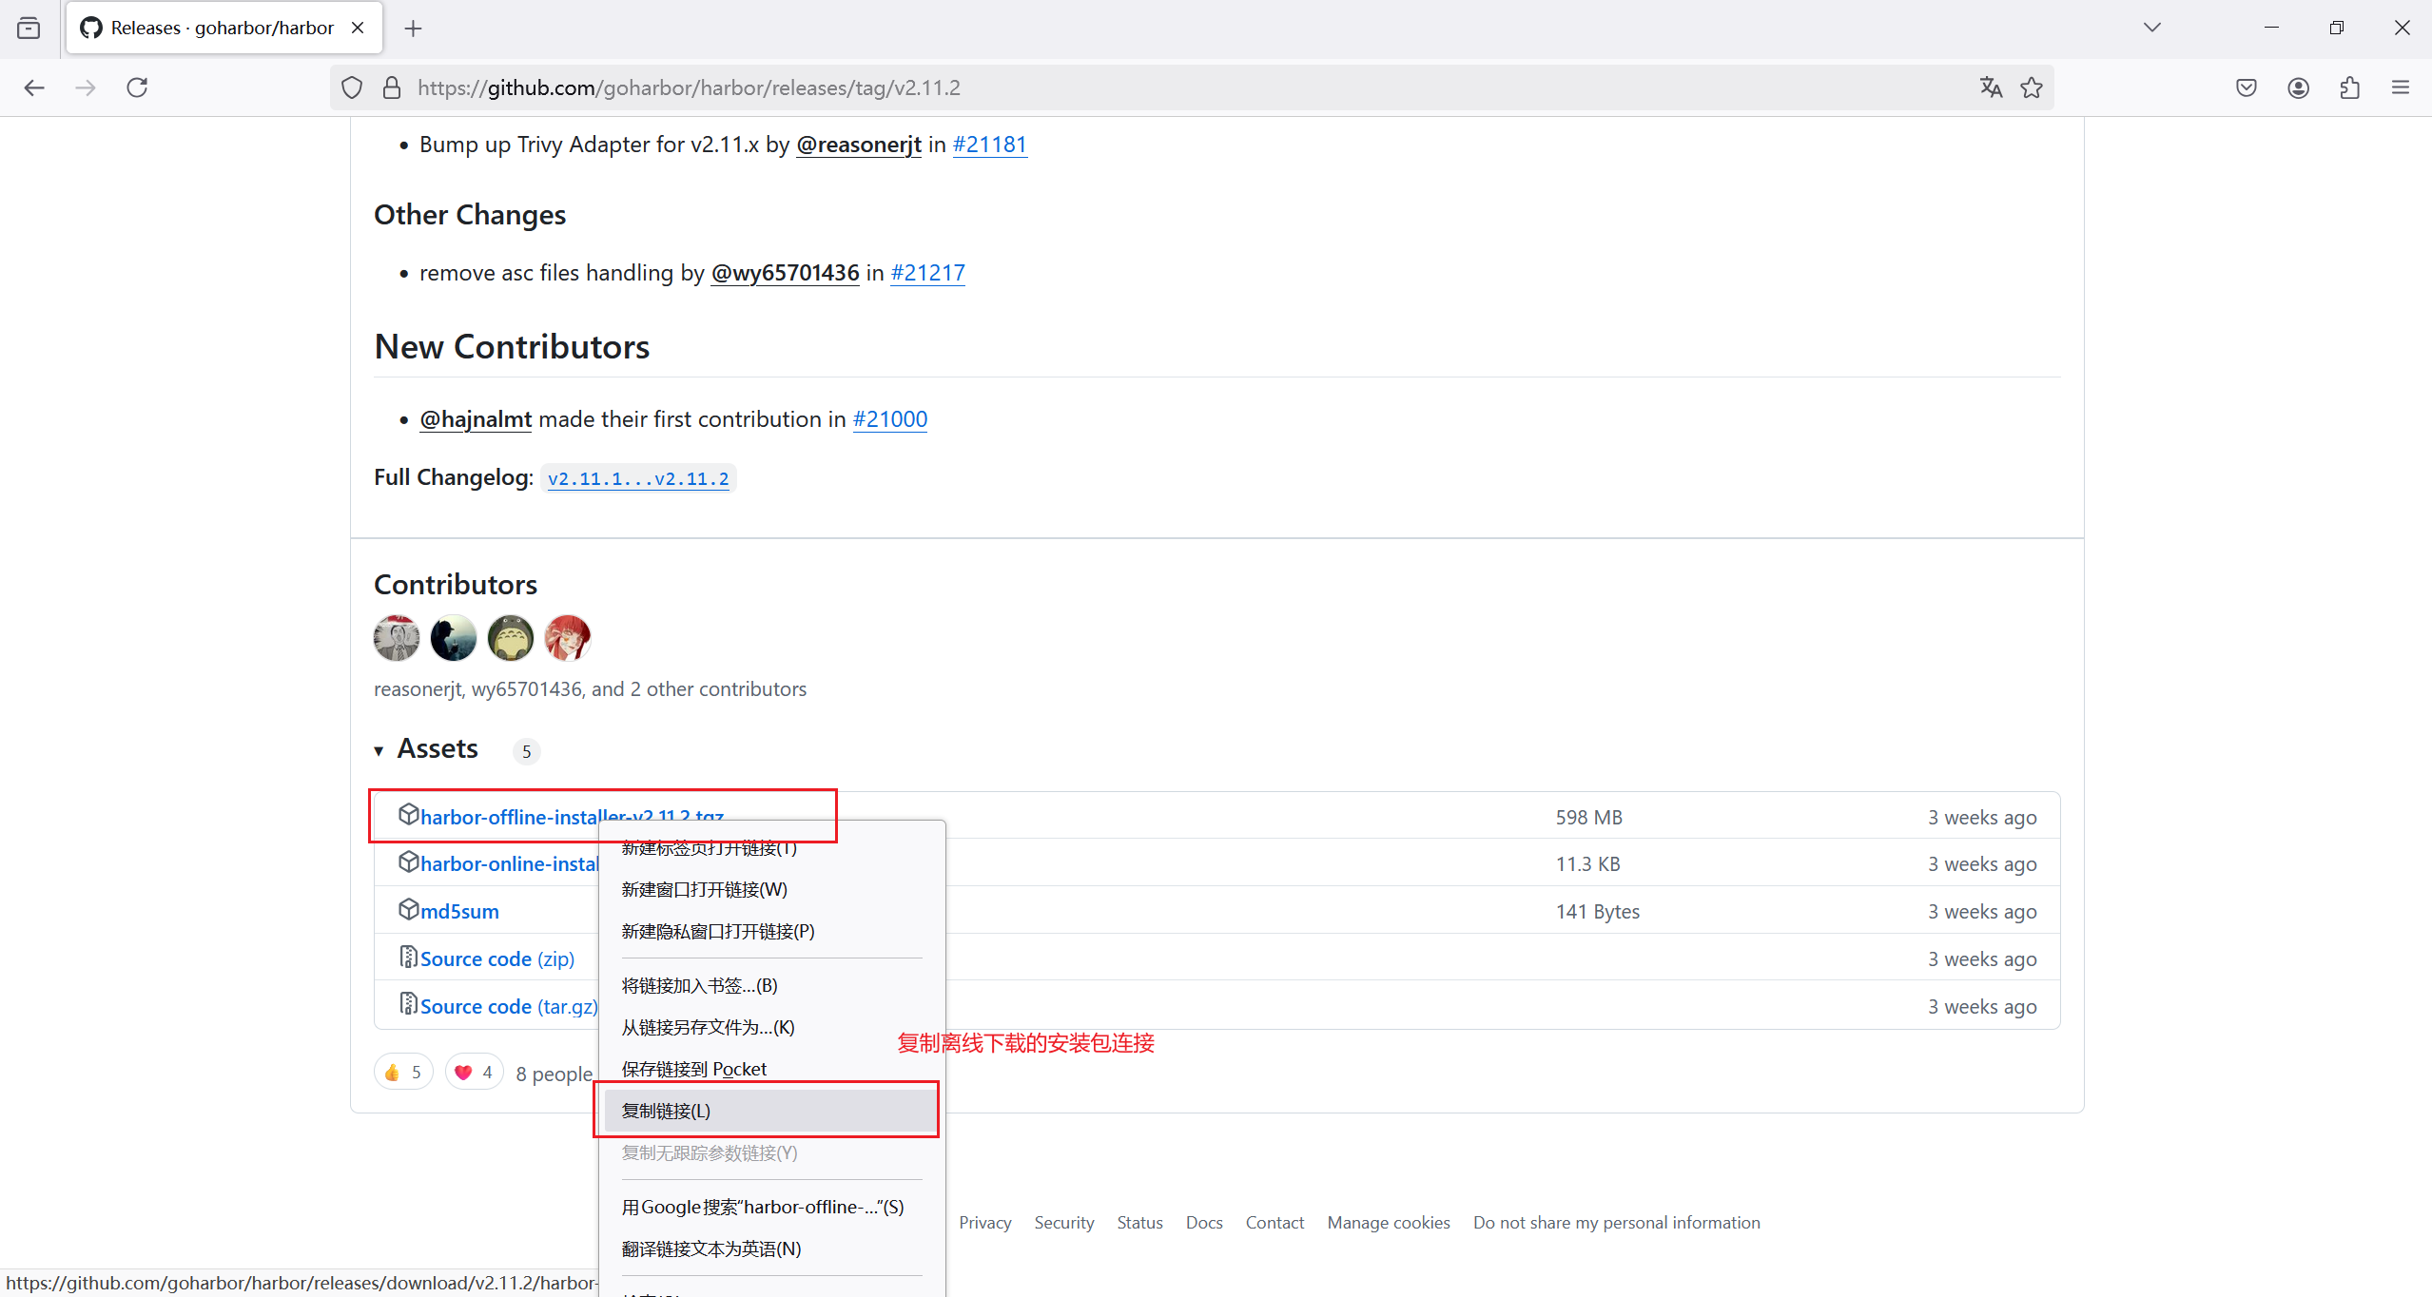
Task: Open a new browser tab
Action: pyautogui.click(x=413, y=29)
